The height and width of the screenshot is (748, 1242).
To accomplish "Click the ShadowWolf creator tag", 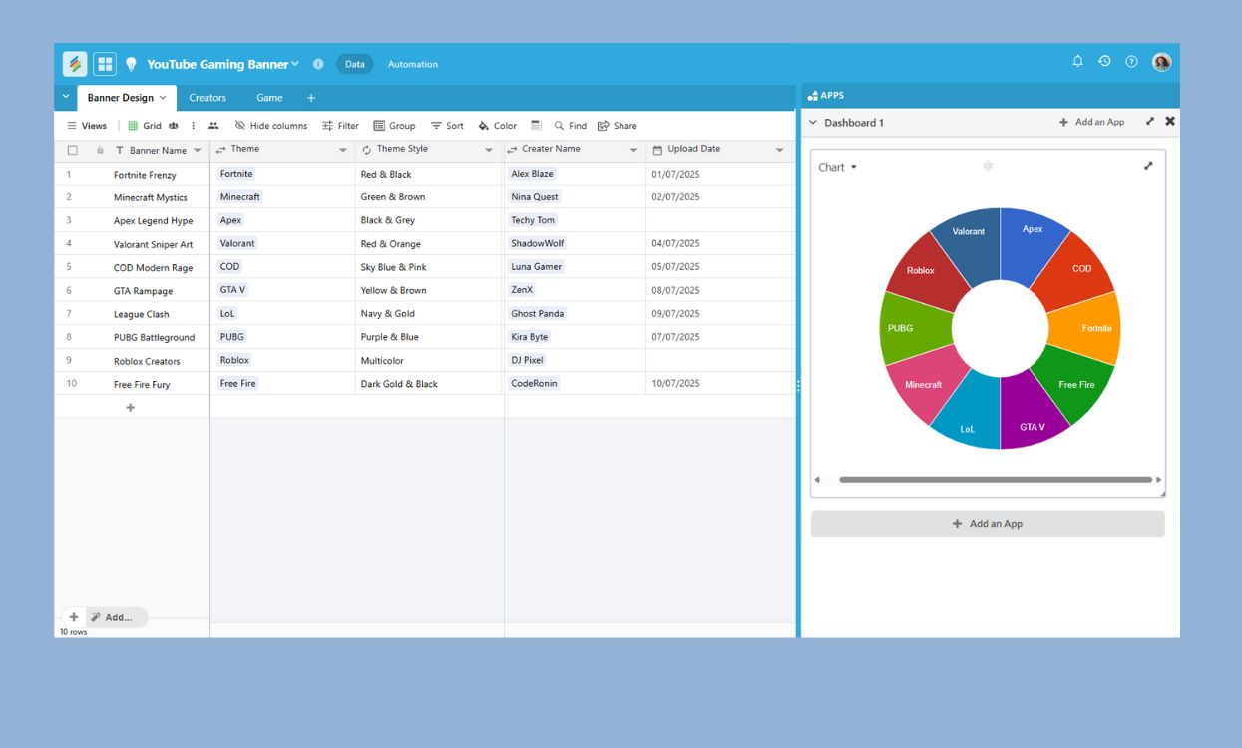I will (x=538, y=244).
